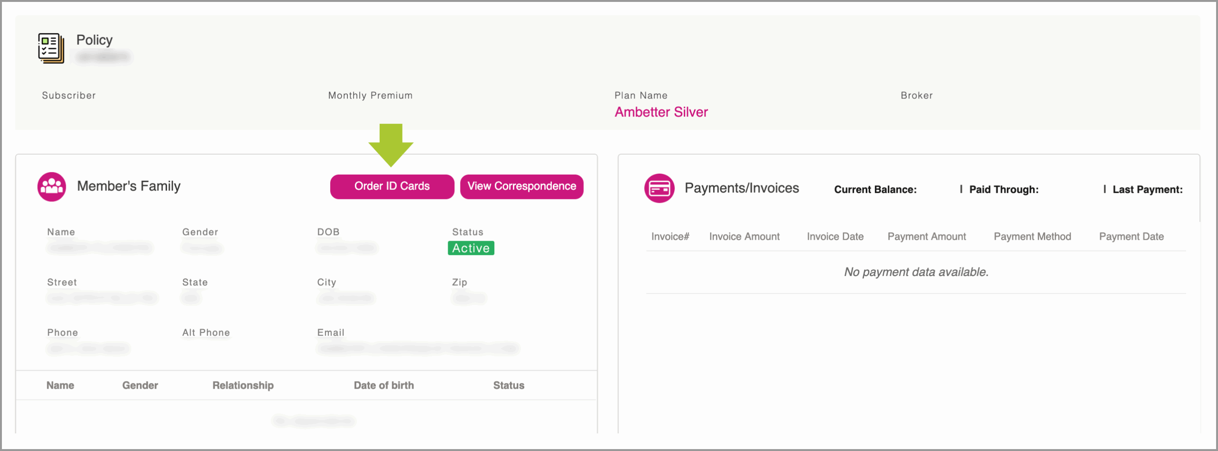
Task: Click the Payment Date column header
Action: point(1131,236)
